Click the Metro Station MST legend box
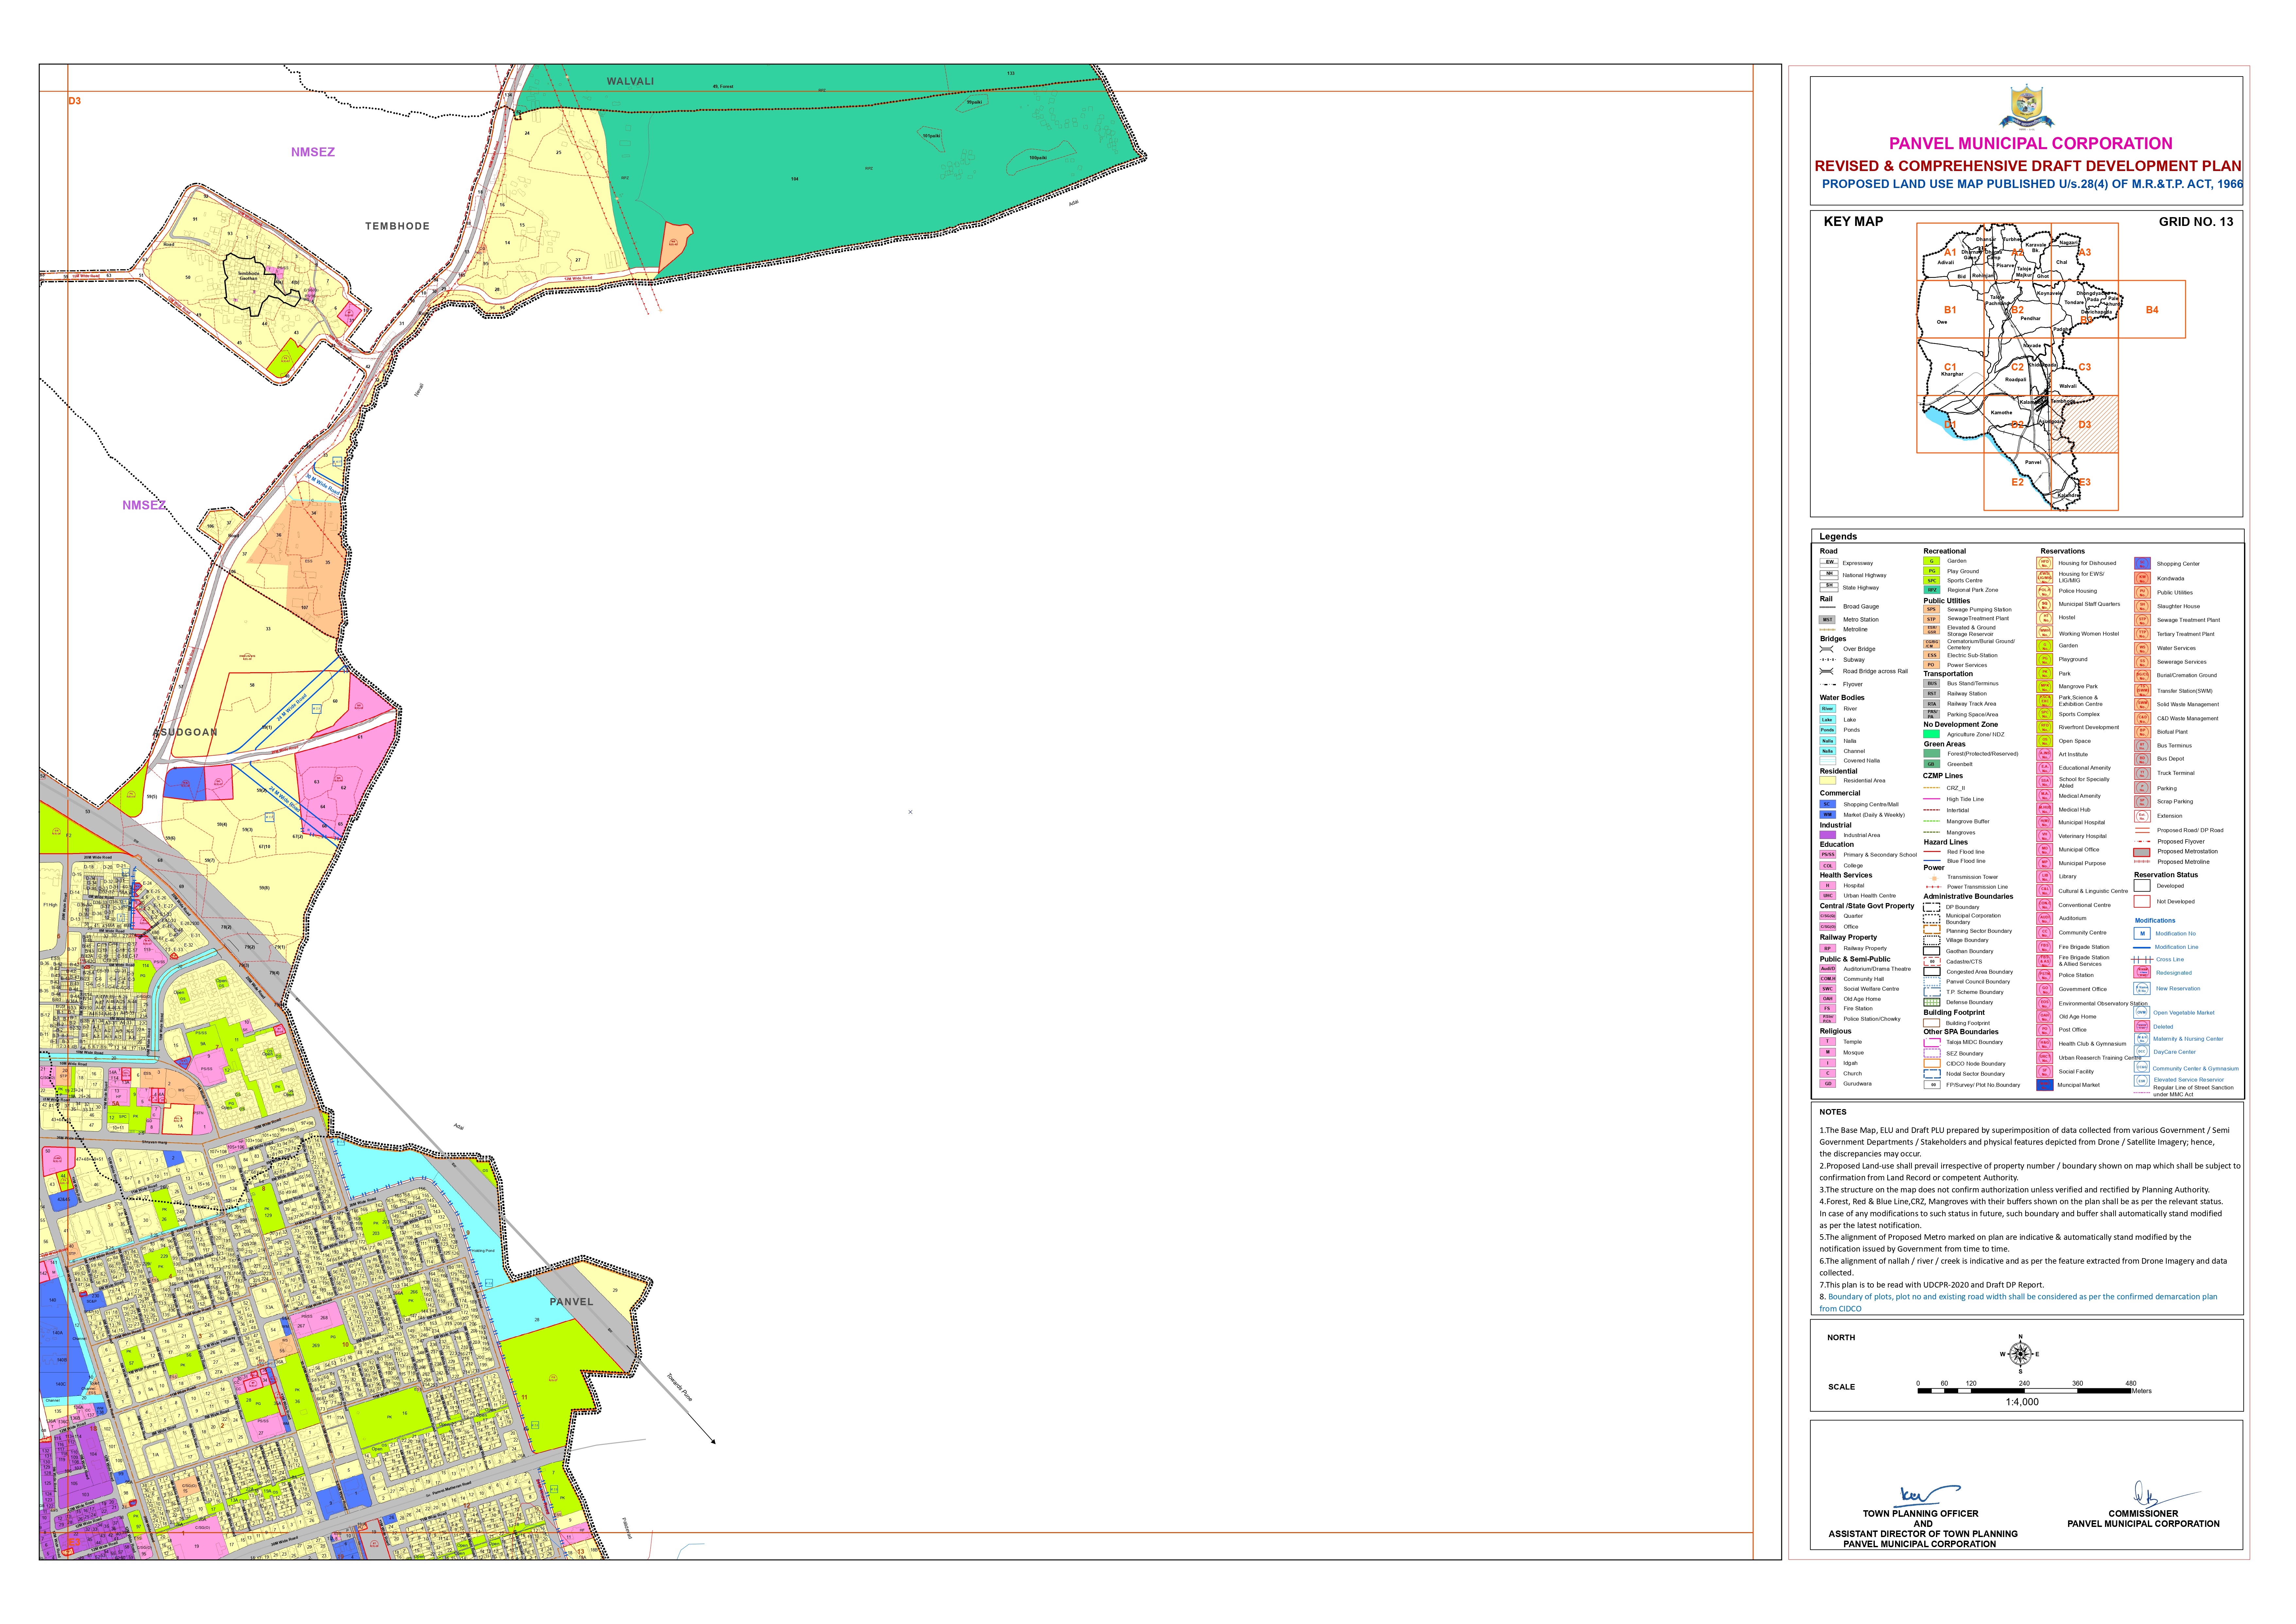Image resolution: width=2296 pixels, height=1624 pixels. pyautogui.click(x=1827, y=620)
